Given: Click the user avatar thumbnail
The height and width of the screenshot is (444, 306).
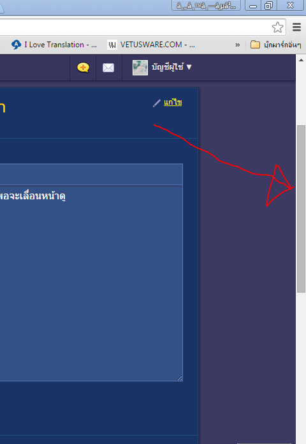Looking at the screenshot, I should pos(140,68).
